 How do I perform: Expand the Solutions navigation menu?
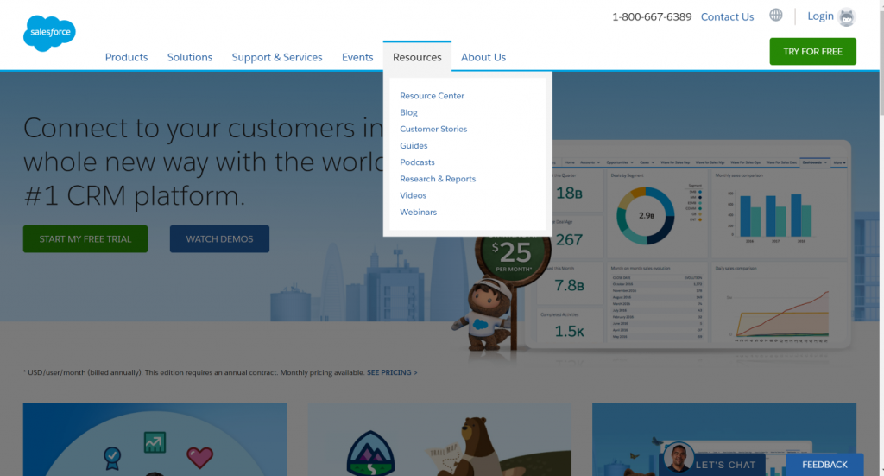[x=190, y=57]
